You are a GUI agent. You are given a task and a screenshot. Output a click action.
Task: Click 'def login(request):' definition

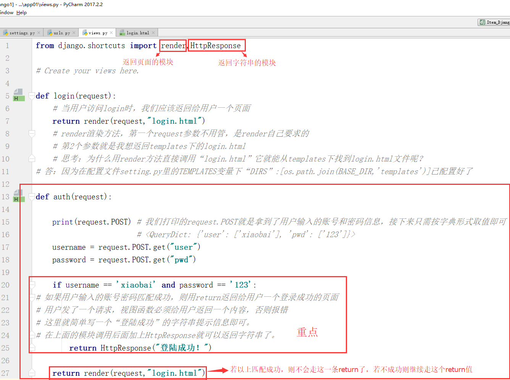[x=76, y=96]
